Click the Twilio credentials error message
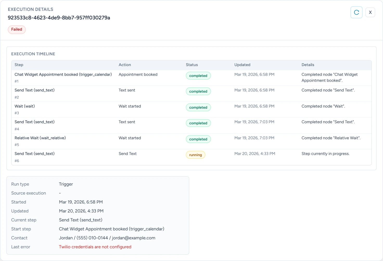The image size is (383, 261). tap(95, 247)
